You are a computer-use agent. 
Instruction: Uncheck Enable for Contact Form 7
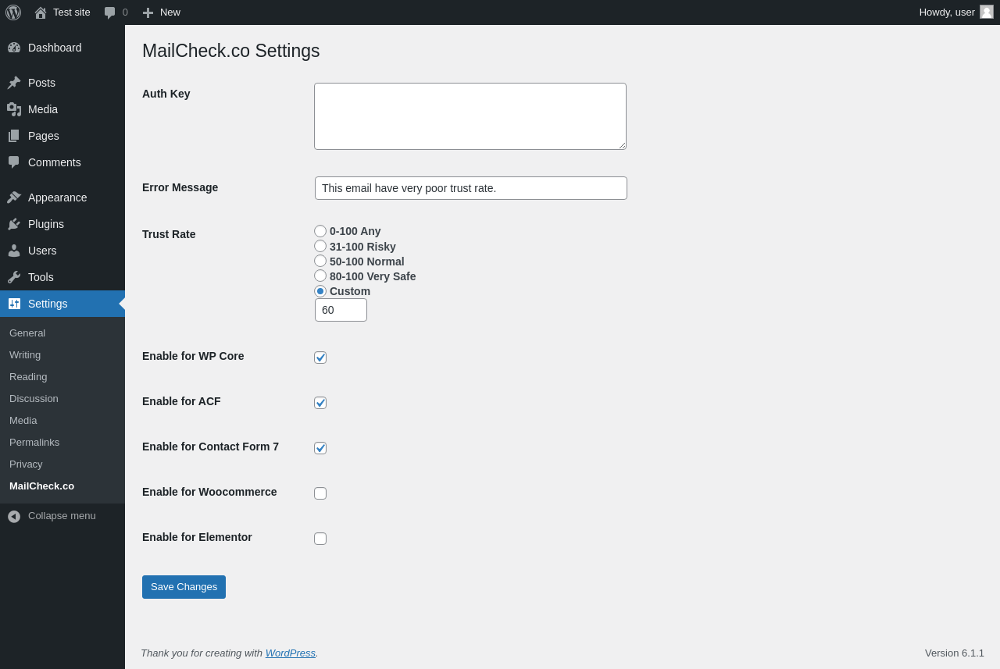point(320,448)
